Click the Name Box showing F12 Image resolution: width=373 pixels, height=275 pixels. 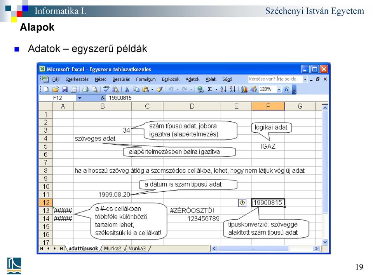[58, 98]
